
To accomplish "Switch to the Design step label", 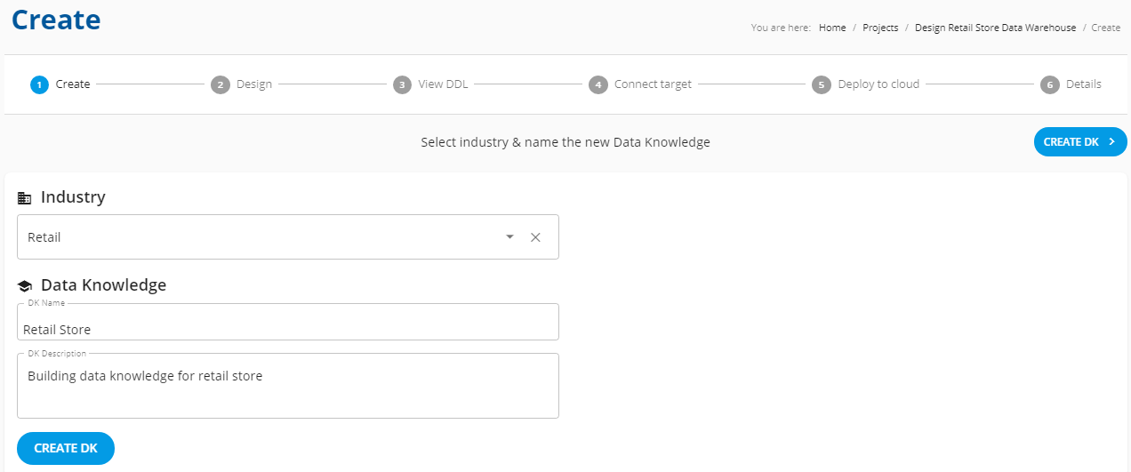I will [x=254, y=84].
